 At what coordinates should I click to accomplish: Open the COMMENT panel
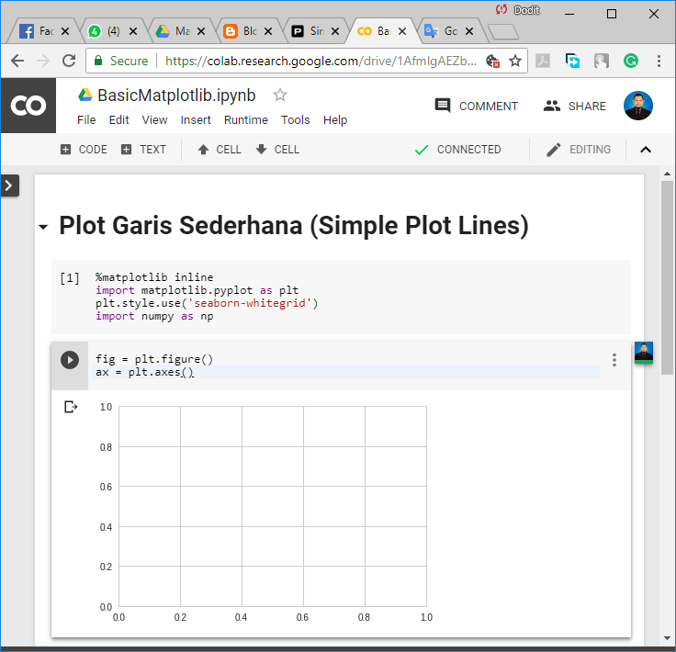point(477,106)
